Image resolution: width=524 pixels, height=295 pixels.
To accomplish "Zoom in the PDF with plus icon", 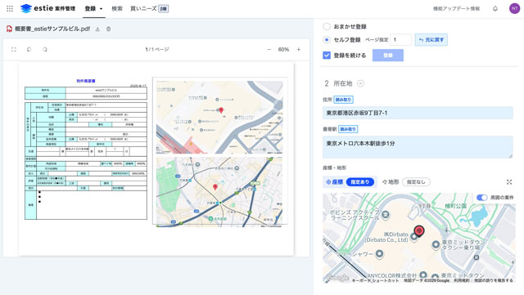I will (x=298, y=49).
